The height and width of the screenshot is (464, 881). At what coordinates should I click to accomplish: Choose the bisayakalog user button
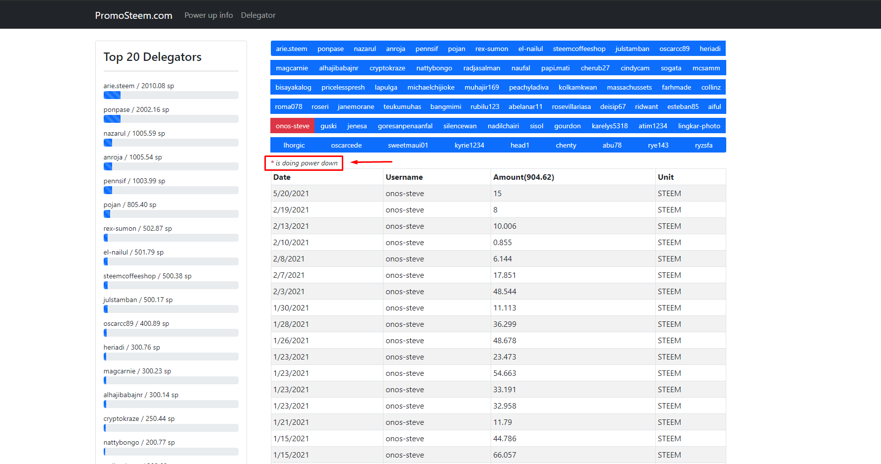click(x=294, y=87)
